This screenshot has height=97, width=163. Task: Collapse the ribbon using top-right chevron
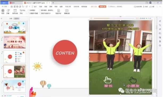pos(160,7)
